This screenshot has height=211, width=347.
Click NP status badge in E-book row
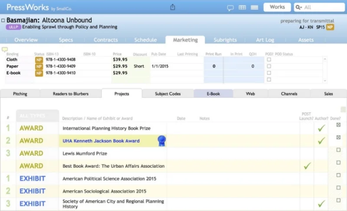[x=39, y=73]
